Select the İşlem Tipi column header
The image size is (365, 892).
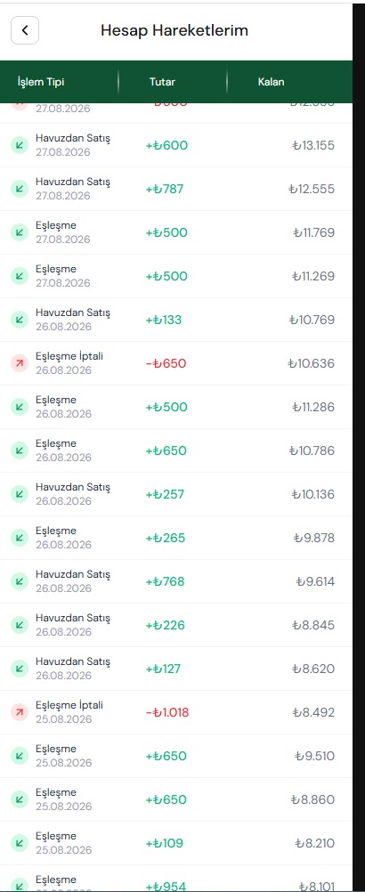click(41, 82)
